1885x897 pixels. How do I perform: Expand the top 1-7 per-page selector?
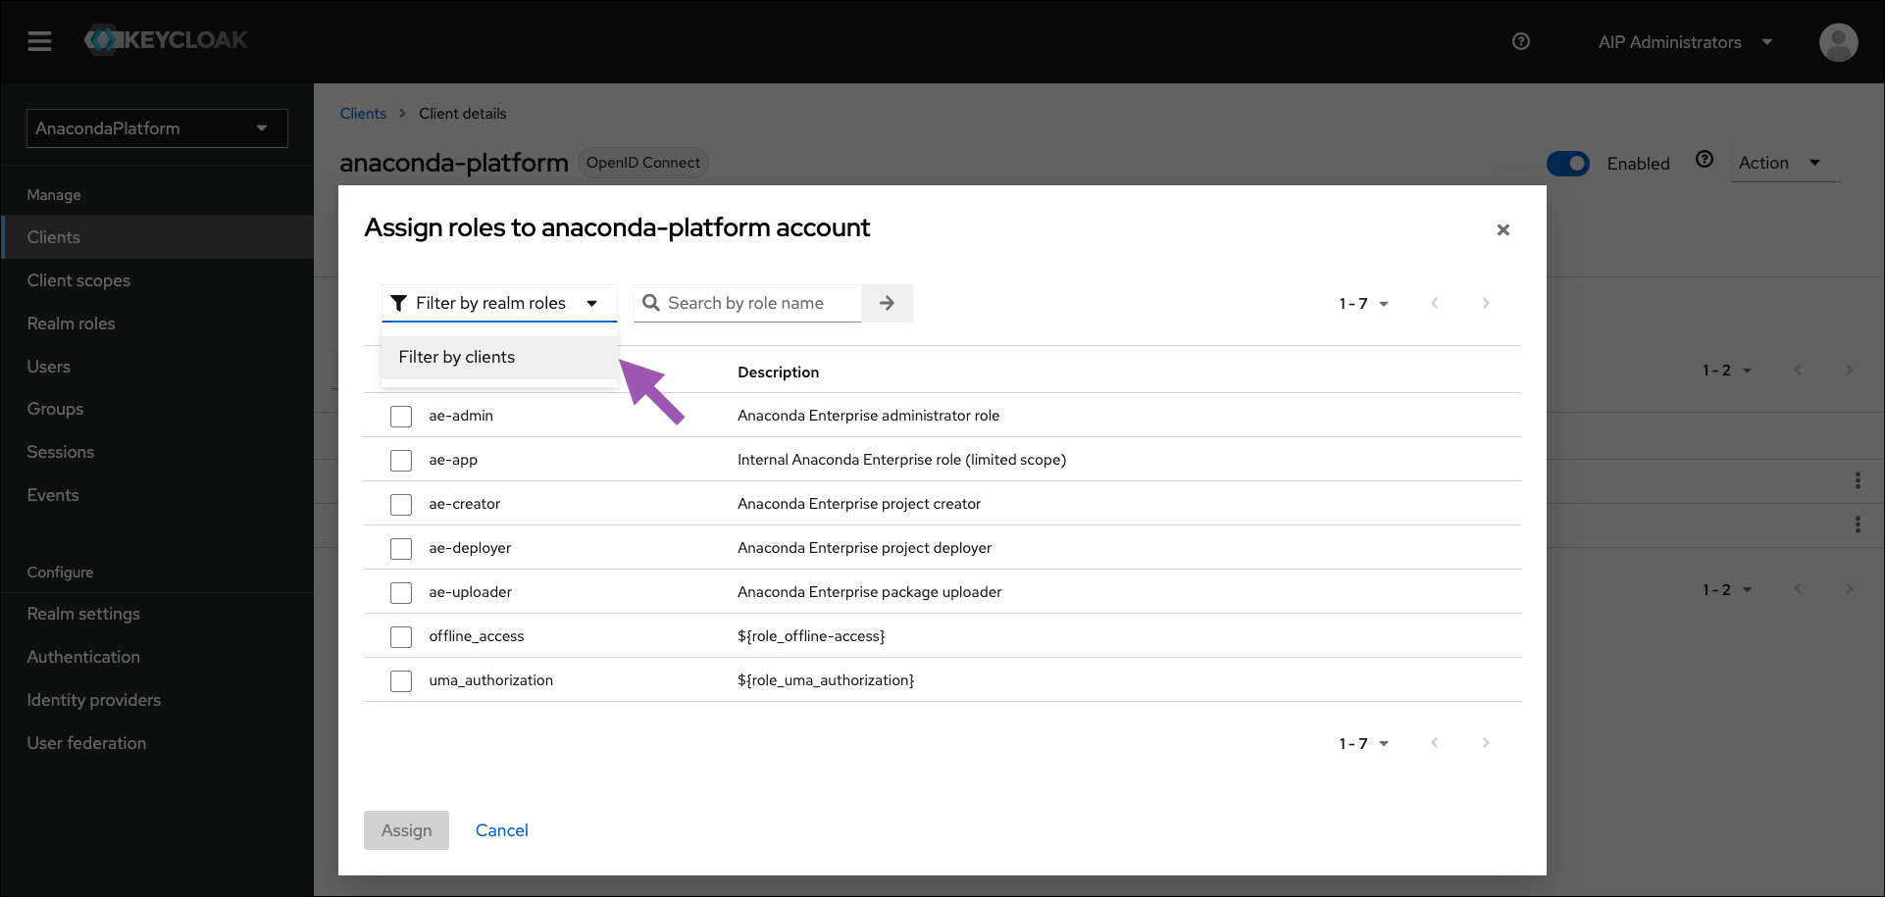(1363, 304)
